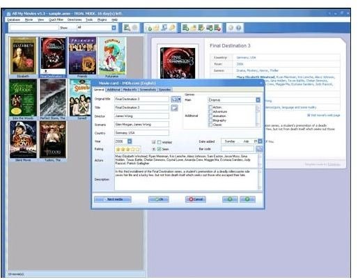
Task: Click the Next media button
Action: pos(113,199)
